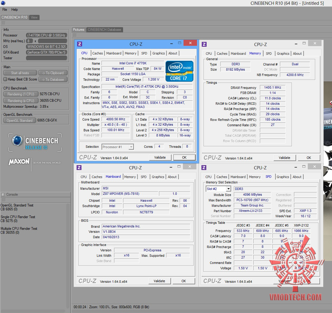Screen dimensions: 332x313
Task: Close the CPU tab CPU-Z window
Action: coord(190,43)
